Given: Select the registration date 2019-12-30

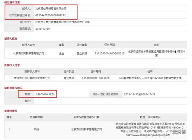Looking at the screenshot, I should 43,29.
